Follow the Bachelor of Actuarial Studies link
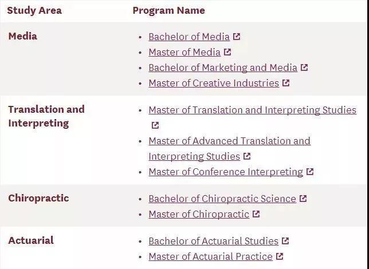Image resolution: width=369 pixels, height=269 pixels. [x=214, y=242]
